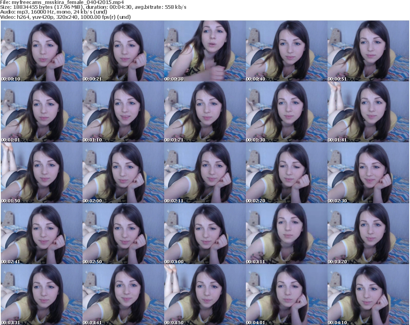The width and height of the screenshot is (410, 325).
Task: Select the thumbnail frame stamped 00:03:41
Action: click(x=123, y=295)
